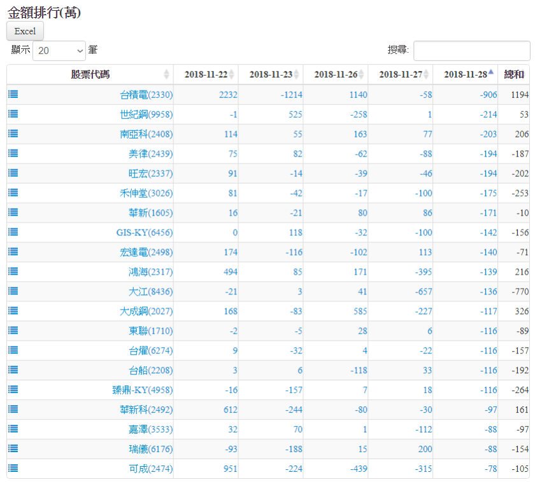Open the list icon next to 鴻海(2317)
The height and width of the screenshot is (482, 535).
13,272
